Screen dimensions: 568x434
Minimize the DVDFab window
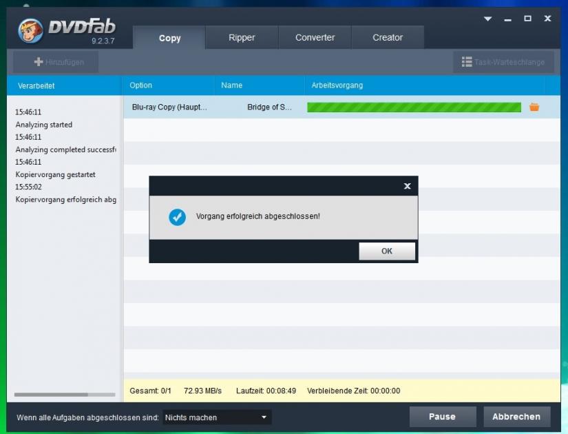point(507,19)
